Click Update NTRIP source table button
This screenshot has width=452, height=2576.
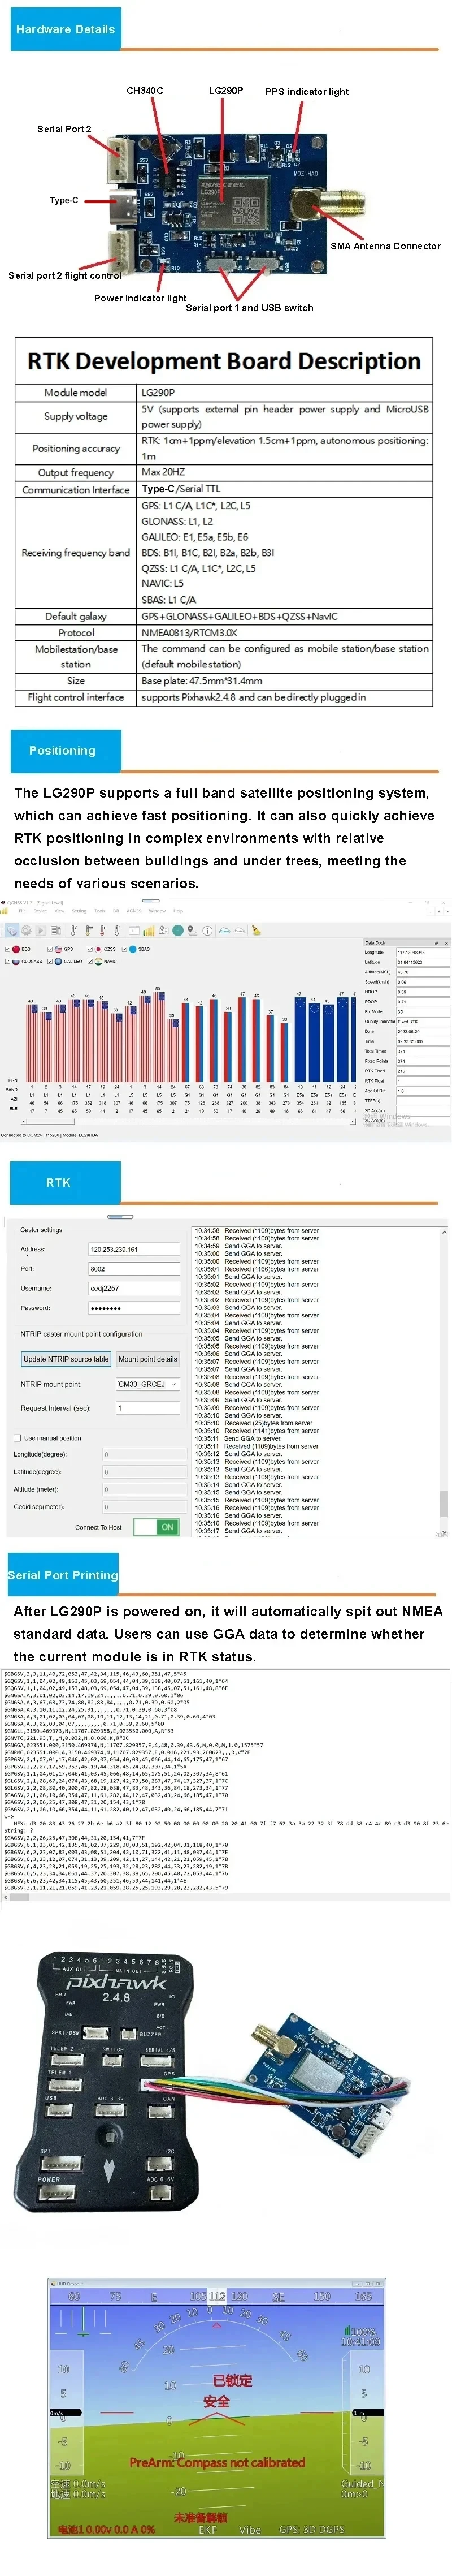pos(66,1359)
